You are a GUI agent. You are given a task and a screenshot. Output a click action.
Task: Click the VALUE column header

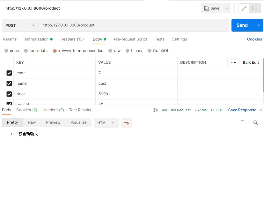pyautogui.click(x=104, y=62)
